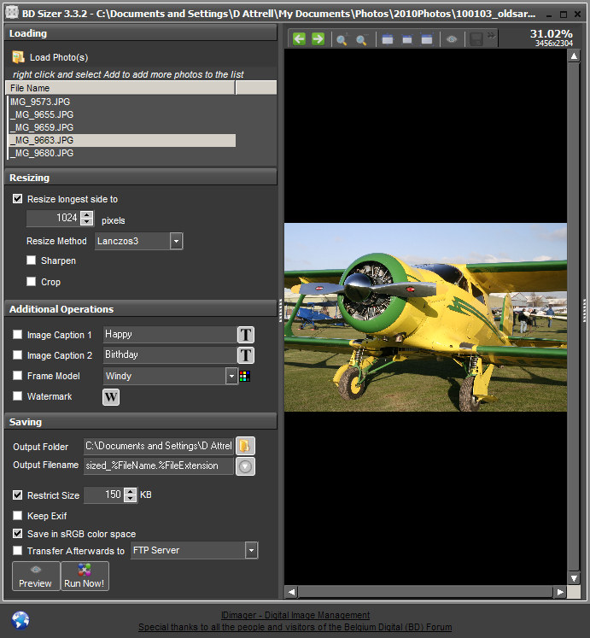This screenshot has height=638, width=590.
Task: Open the Resize Method dropdown
Action: [176, 242]
